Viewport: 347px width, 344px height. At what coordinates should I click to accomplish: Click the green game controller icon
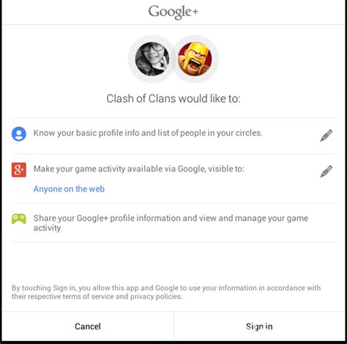click(x=19, y=219)
